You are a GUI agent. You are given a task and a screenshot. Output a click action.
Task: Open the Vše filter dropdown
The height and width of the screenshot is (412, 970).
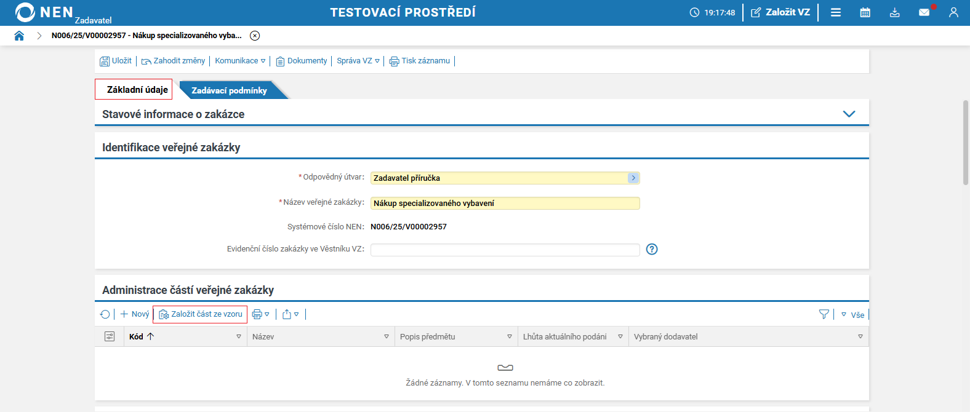[x=853, y=315]
